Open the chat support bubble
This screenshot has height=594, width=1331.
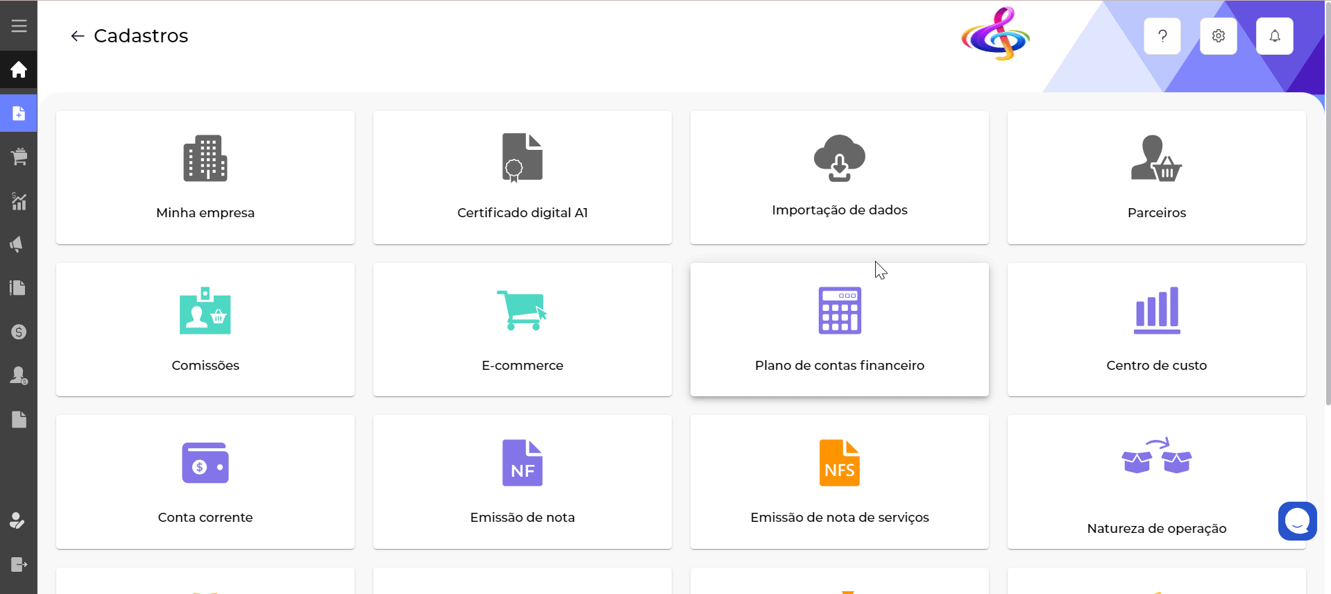(x=1297, y=520)
